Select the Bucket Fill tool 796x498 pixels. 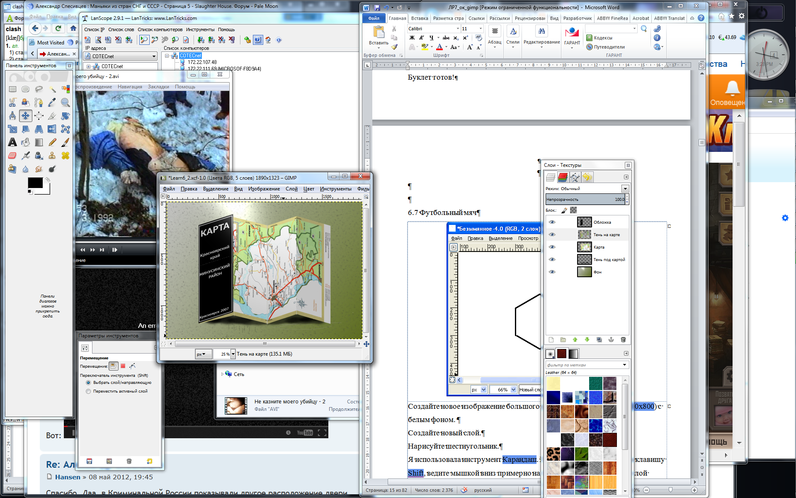pos(26,142)
